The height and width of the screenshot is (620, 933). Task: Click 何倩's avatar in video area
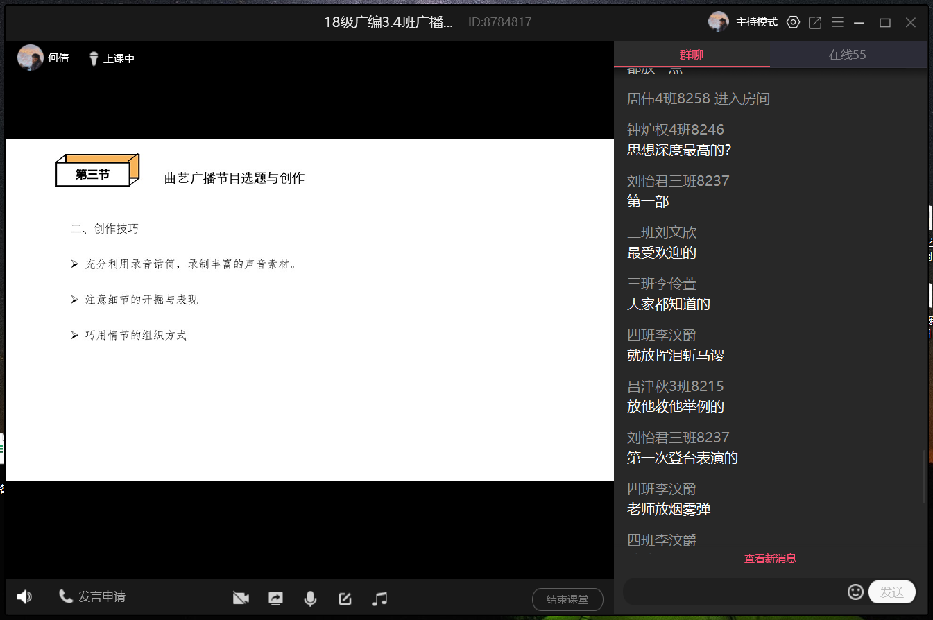[x=30, y=58]
